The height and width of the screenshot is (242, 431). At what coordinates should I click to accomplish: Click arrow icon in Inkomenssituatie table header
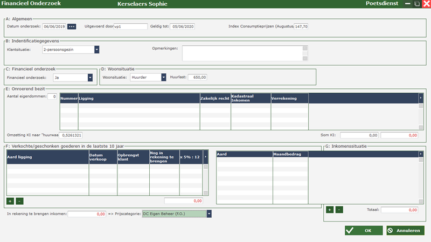point(421,154)
